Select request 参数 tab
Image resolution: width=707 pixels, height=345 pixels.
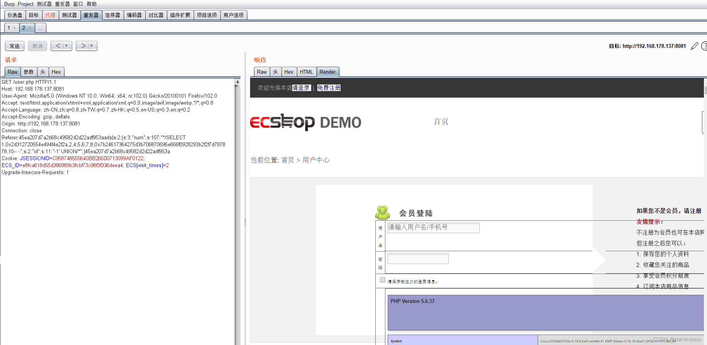(x=29, y=72)
